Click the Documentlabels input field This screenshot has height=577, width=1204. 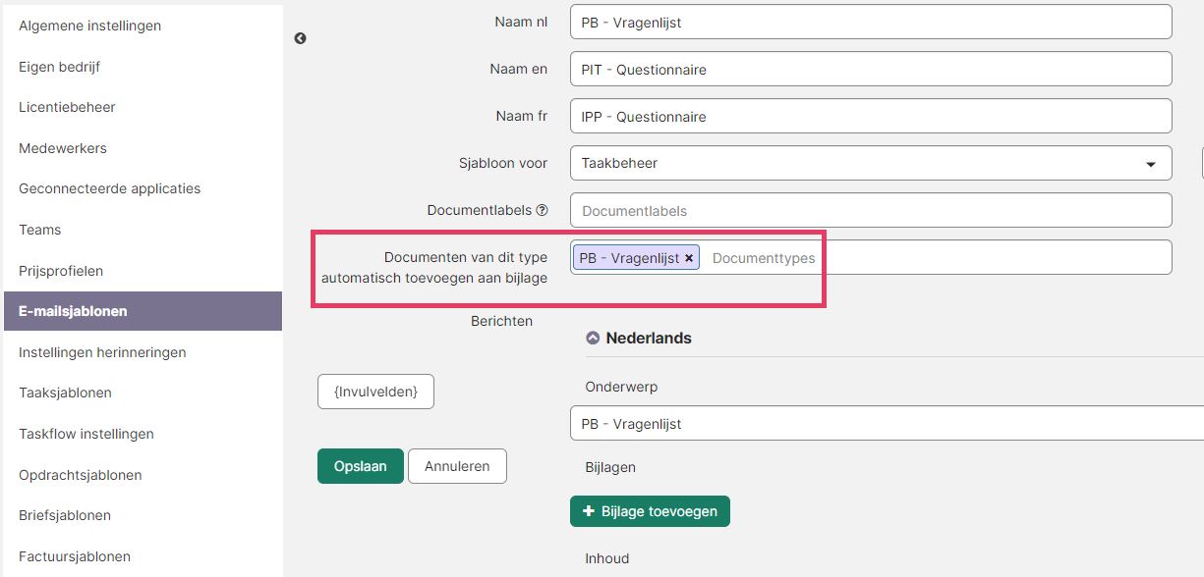[871, 210]
